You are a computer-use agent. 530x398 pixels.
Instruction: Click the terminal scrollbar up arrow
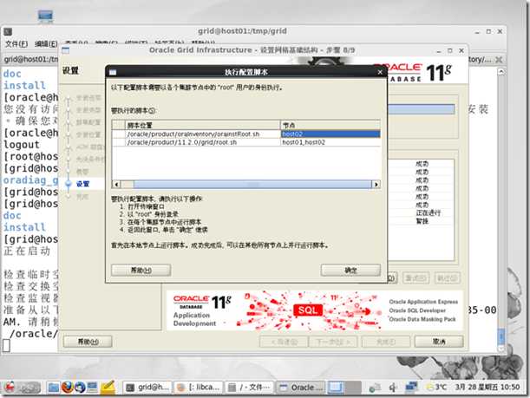tap(501, 72)
